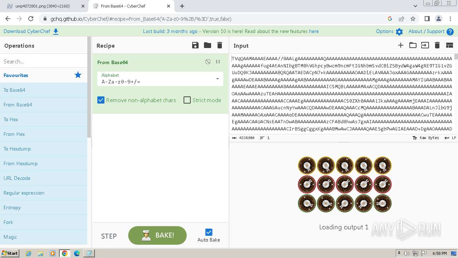Click the taskbar volume icon
The width and height of the screenshot is (458, 258).
[x=407, y=253]
